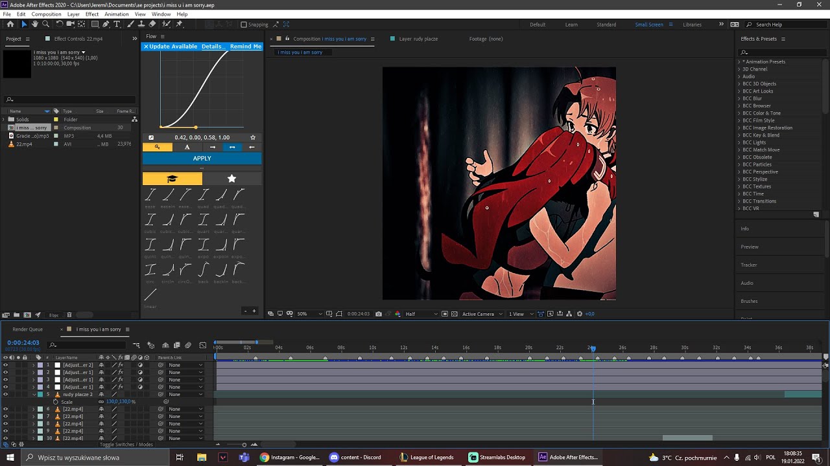Image resolution: width=830 pixels, height=466 pixels.
Task: Open the Active Camera dropdown
Action: tap(482, 314)
